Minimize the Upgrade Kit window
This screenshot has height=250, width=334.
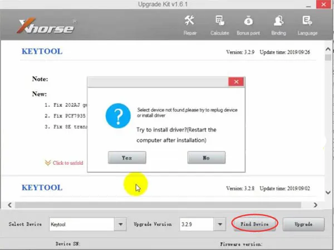coord(308,6)
